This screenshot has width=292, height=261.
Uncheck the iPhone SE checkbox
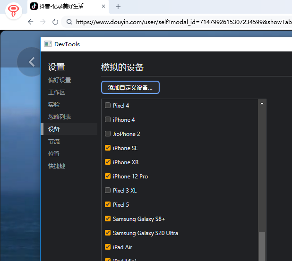[108, 148]
